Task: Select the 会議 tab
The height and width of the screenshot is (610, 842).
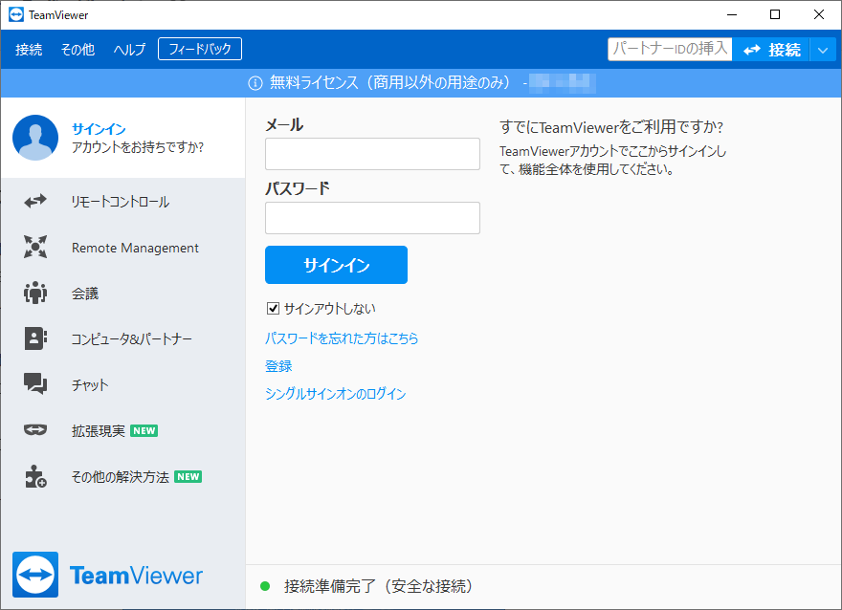Action: click(x=123, y=293)
